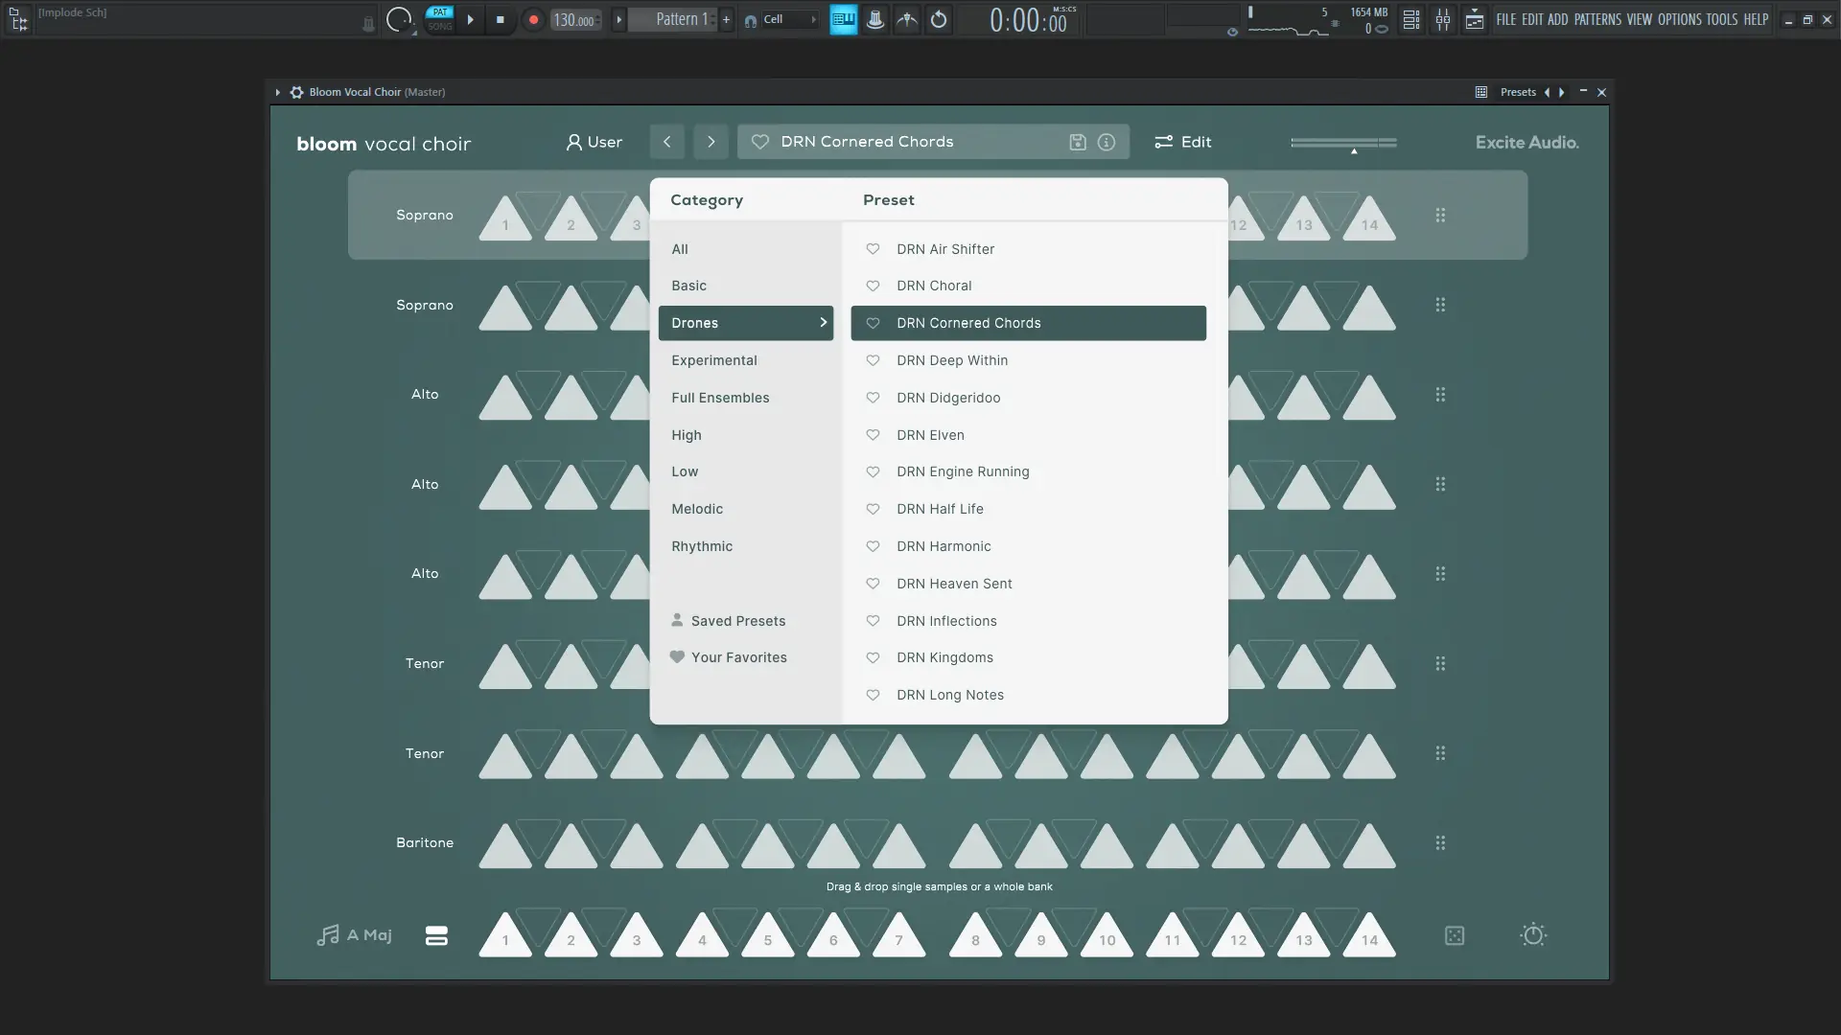Screen dimensions: 1841x1035
Task: Open the OPTIONS menu
Action: pos(1679,19)
